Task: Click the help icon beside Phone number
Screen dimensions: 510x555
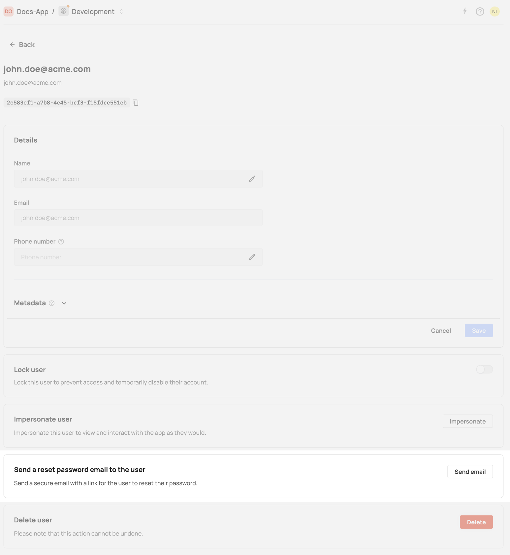Action: [x=61, y=241]
